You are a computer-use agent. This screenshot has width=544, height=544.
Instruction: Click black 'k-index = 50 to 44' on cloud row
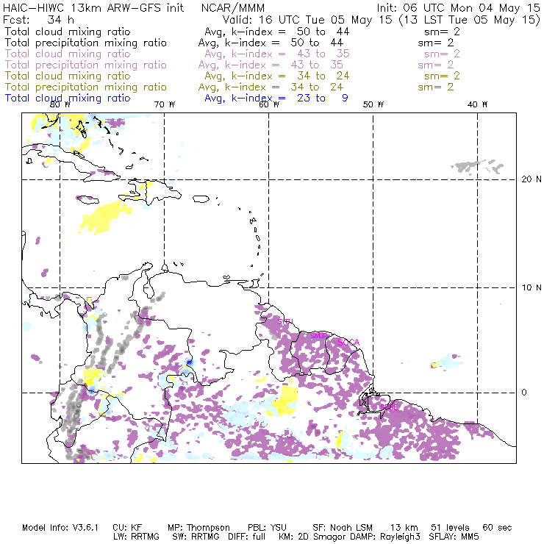click(x=290, y=32)
